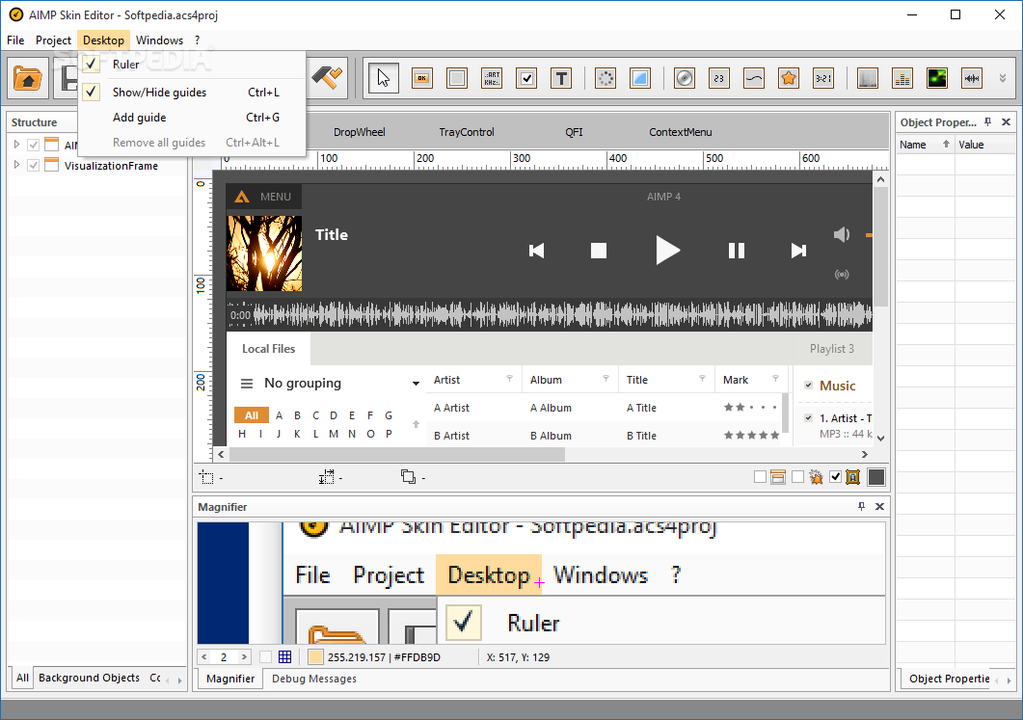Click the play button in skin preview
1023x720 pixels.
[667, 251]
